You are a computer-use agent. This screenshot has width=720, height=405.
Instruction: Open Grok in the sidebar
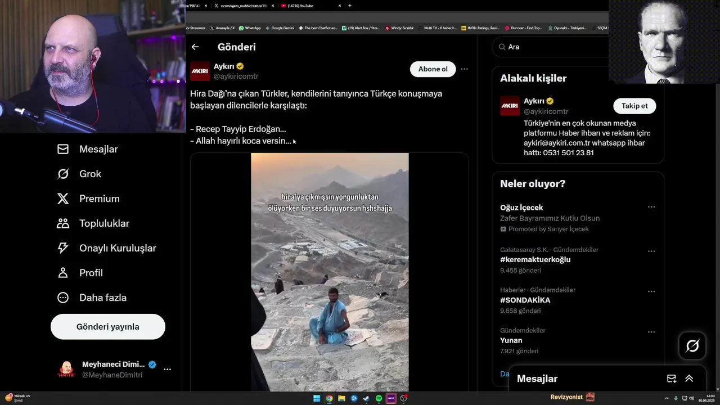(79, 174)
